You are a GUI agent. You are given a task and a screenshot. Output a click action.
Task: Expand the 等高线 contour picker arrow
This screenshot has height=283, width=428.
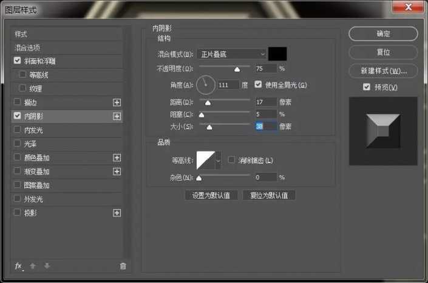click(x=219, y=160)
